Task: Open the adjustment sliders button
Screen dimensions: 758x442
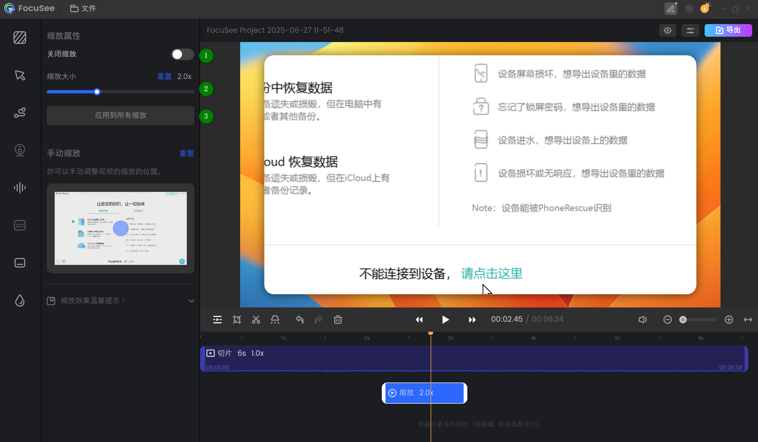Action: [690, 30]
